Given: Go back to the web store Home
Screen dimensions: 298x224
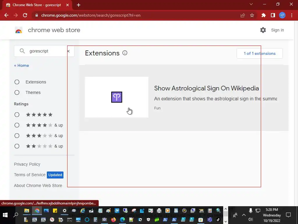Looking at the screenshot, I should pos(22,65).
